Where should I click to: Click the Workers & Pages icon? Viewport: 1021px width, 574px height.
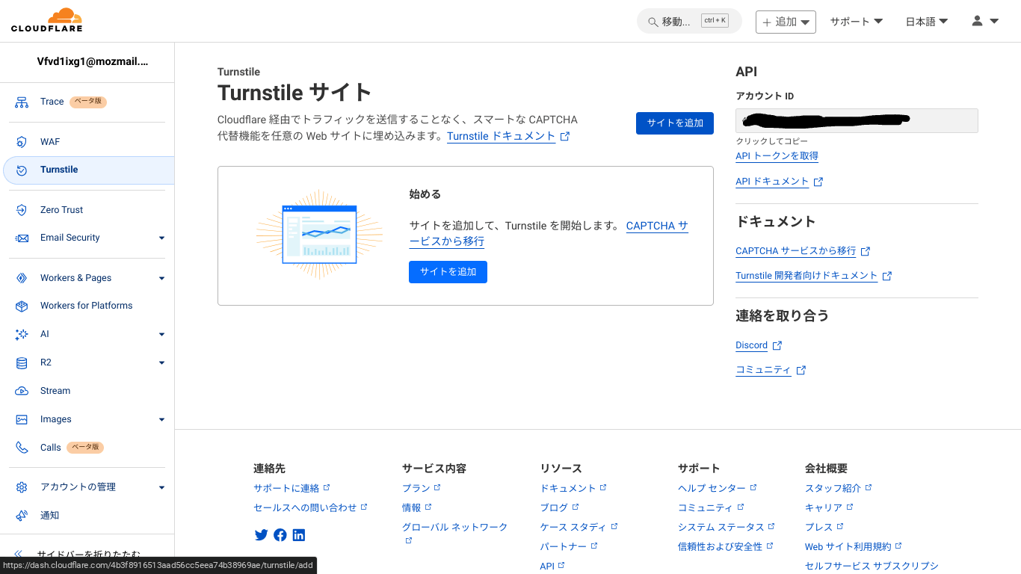(x=22, y=278)
